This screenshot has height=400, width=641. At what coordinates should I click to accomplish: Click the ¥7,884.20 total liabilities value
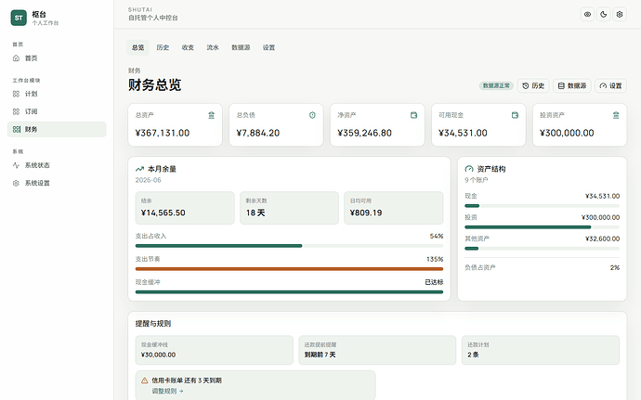258,133
